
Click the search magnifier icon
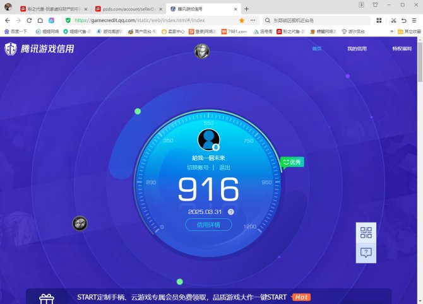267,20
